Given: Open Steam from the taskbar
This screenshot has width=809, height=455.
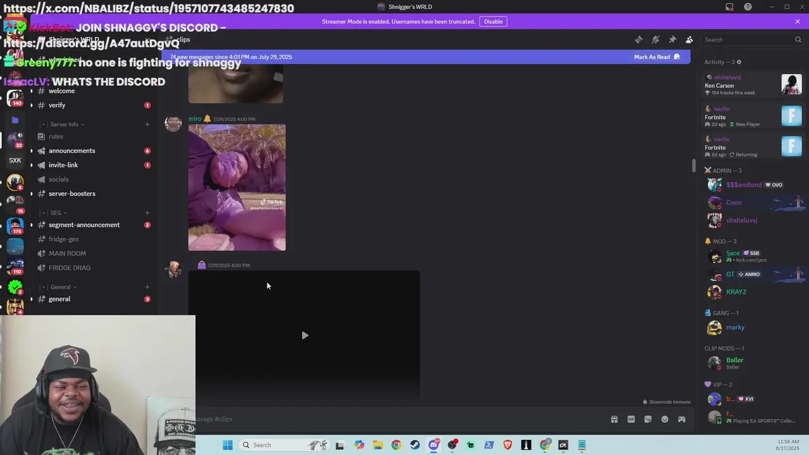Looking at the screenshot, I should click(415, 445).
